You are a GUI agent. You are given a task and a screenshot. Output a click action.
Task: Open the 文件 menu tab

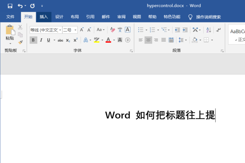[x=11, y=17]
